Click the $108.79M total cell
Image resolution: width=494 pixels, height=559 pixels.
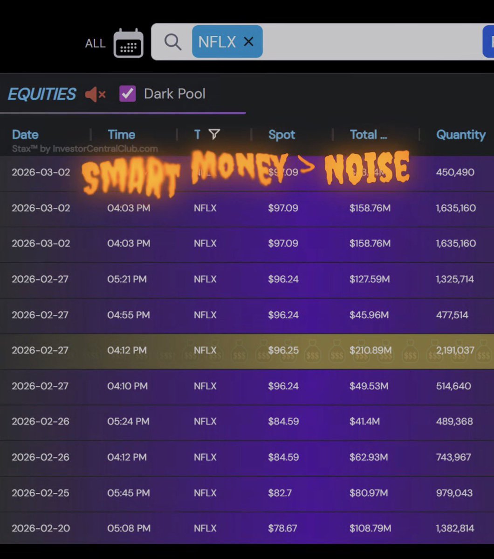tap(370, 528)
